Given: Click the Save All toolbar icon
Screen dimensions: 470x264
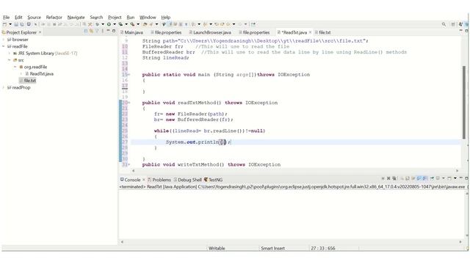Looking at the screenshot, I should [x=21, y=24].
